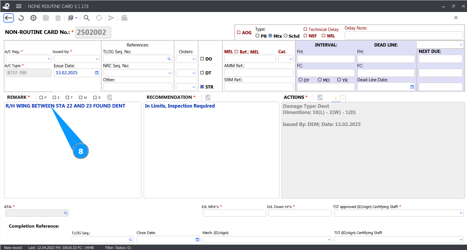Click the clipboard icon next to RECOMMENDATION
The height and width of the screenshot is (250, 467).
point(208,97)
